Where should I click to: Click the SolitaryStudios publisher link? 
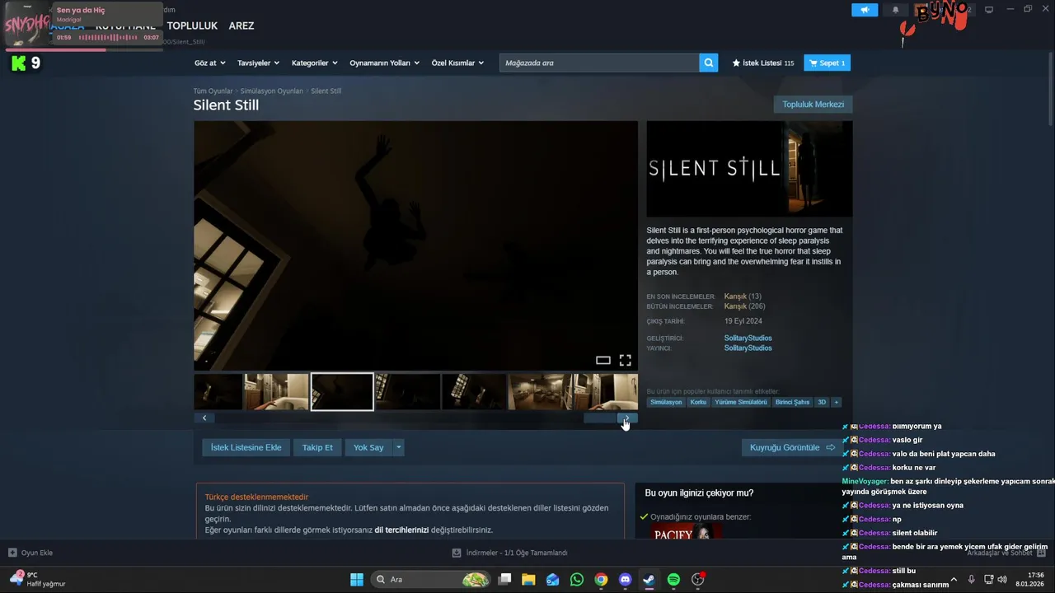tap(748, 348)
